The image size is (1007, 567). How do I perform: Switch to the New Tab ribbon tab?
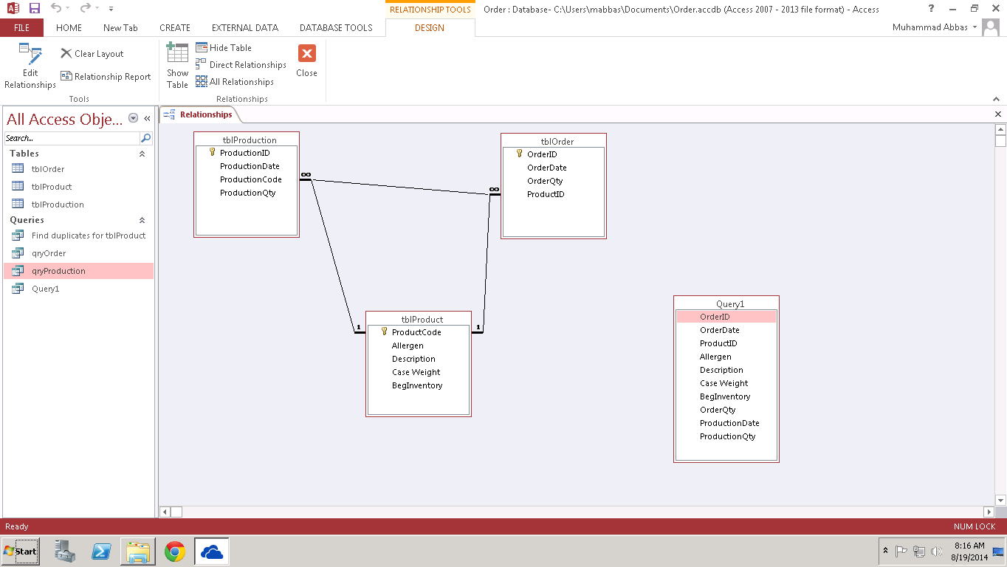click(120, 28)
